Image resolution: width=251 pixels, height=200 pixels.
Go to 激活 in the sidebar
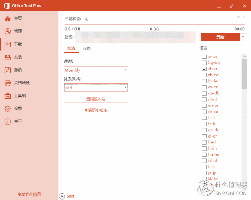[18, 70]
